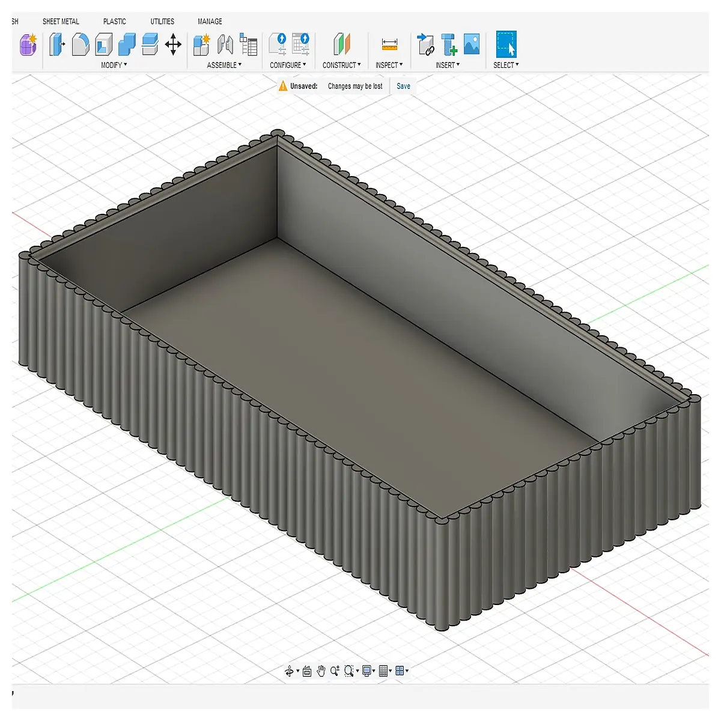Choose the Fillet tool icon
The image size is (721, 721).
click(80, 44)
